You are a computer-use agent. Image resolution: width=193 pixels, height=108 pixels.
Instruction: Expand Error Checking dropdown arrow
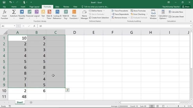147,14
